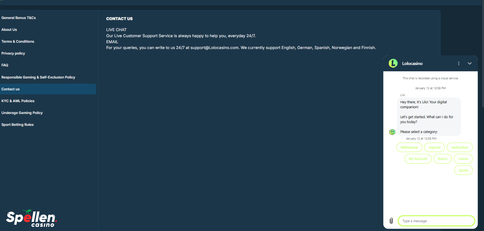Select the Casino chat category
Screen dimensions: 484x231
pos(463,159)
